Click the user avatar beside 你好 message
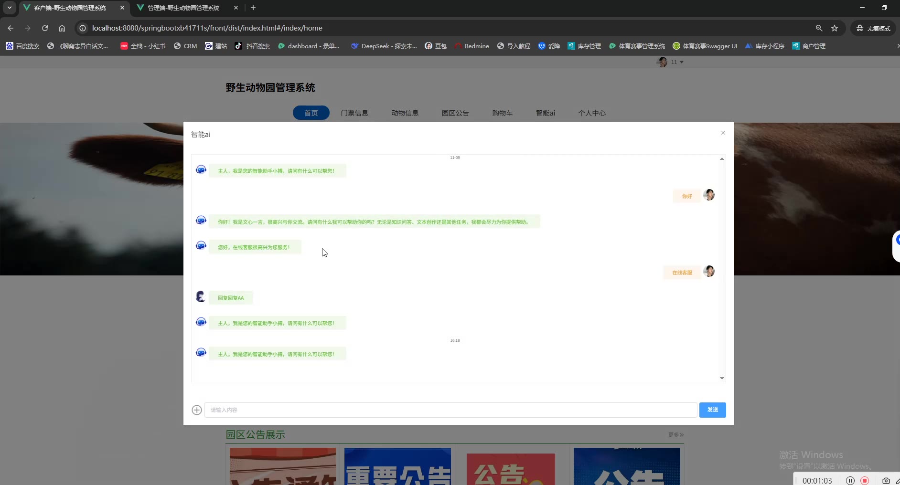 point(709,195)
